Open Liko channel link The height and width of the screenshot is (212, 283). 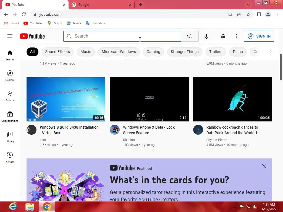pos(43,140)
